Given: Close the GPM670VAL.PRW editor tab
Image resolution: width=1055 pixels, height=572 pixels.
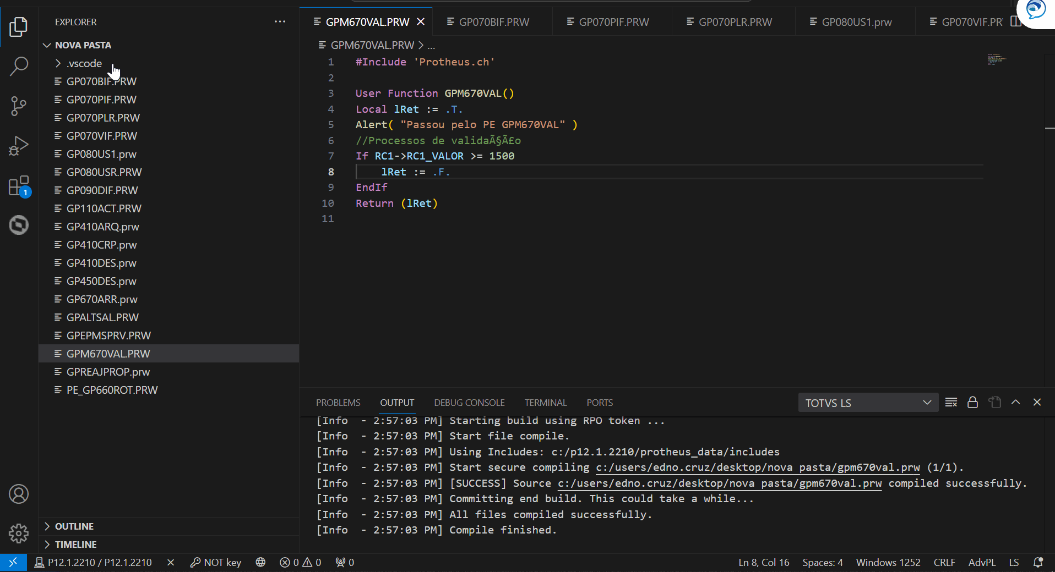Looking at the screenshot, I should (x=421, y=21).
